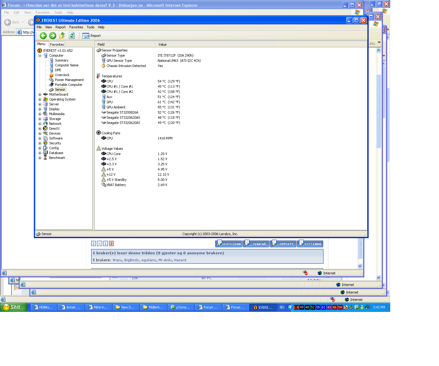439x366 pixels.
Task: Open the File menu in EVEREST
Action: (39, 27)
